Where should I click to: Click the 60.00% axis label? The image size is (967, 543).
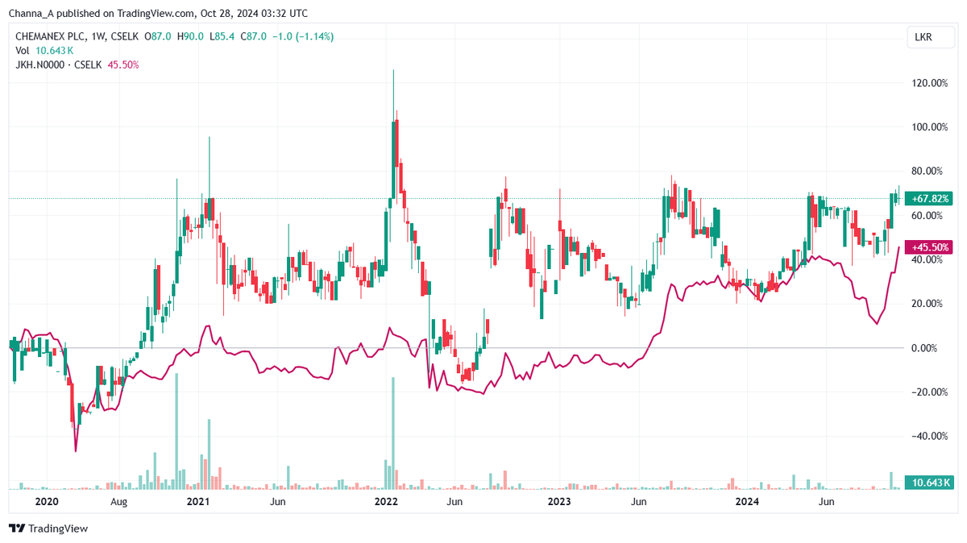click(x=927, y=216)
